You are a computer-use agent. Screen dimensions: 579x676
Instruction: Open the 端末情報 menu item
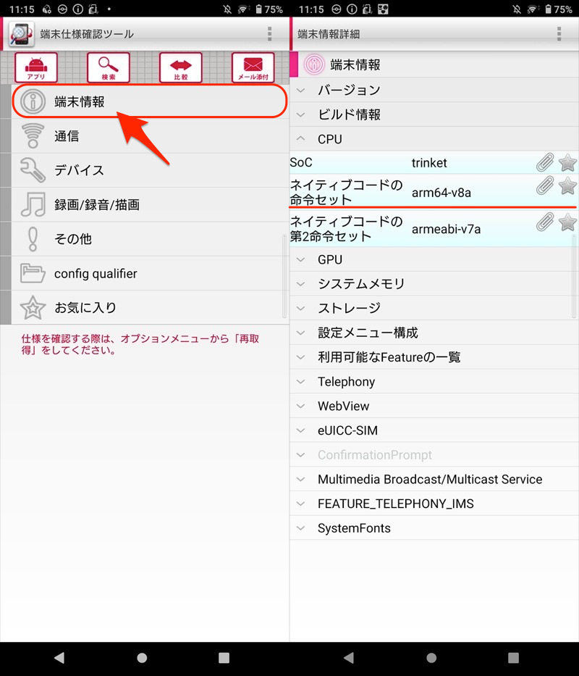click(150, 102)
